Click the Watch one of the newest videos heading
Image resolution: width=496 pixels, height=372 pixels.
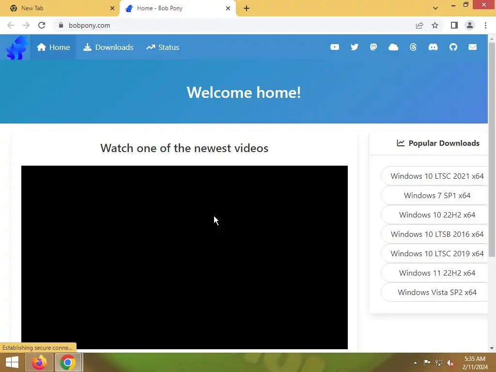185,148
